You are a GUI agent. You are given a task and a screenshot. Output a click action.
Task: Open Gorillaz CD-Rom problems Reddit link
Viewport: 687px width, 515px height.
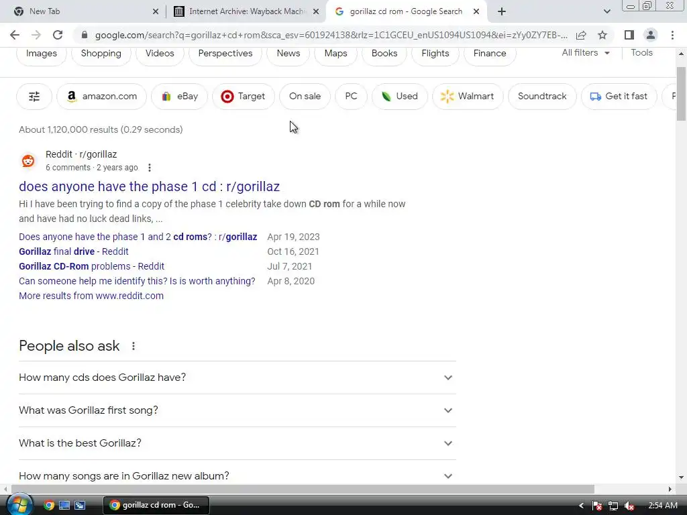click(91, 266)
